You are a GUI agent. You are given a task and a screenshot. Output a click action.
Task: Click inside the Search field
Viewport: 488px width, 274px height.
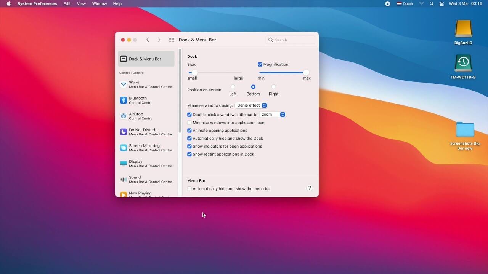point(291,40)
